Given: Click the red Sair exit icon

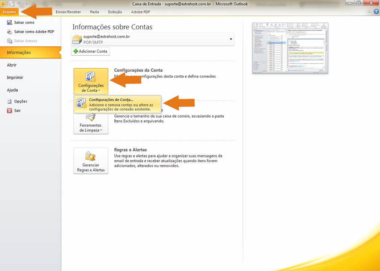Looking at the screenshot, I should coord(9,111).
